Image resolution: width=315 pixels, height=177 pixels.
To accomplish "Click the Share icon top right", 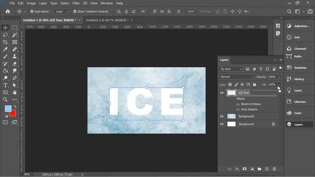I will pyautogui.click(x=310, y=11).
